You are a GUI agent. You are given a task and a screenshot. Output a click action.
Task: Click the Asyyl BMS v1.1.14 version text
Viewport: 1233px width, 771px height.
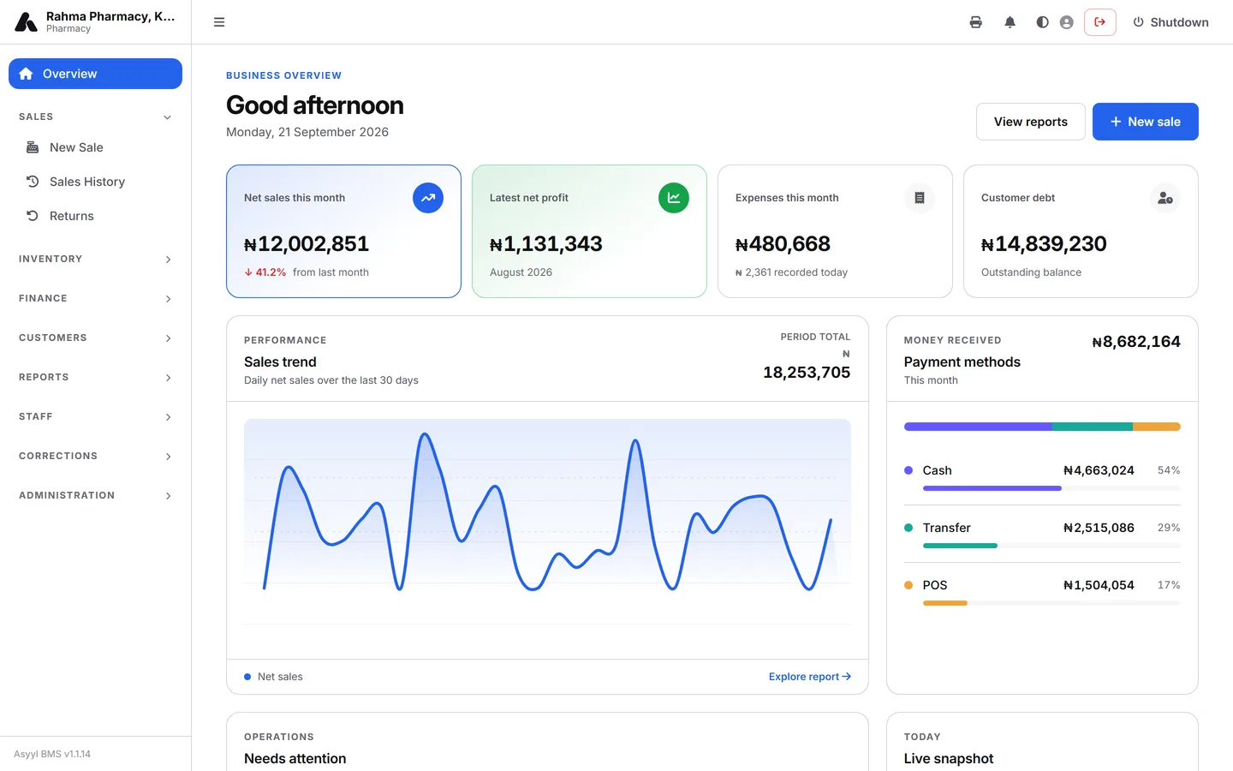pyautogui.click(x=52, y=754)
